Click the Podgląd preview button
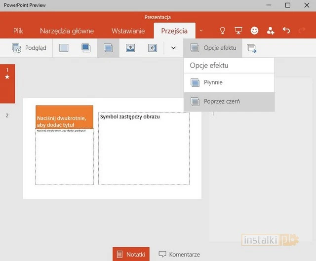The image size is (316, 261). [x=29, y=48]
